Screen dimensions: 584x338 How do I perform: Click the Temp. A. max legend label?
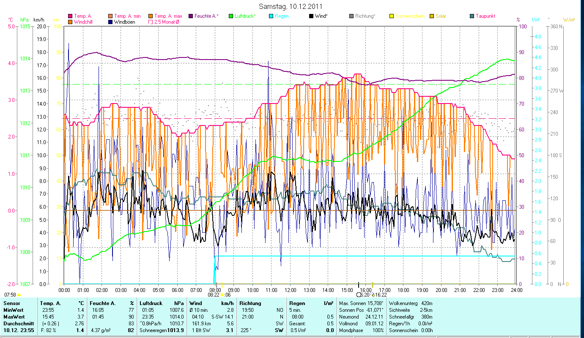point(168,16)
